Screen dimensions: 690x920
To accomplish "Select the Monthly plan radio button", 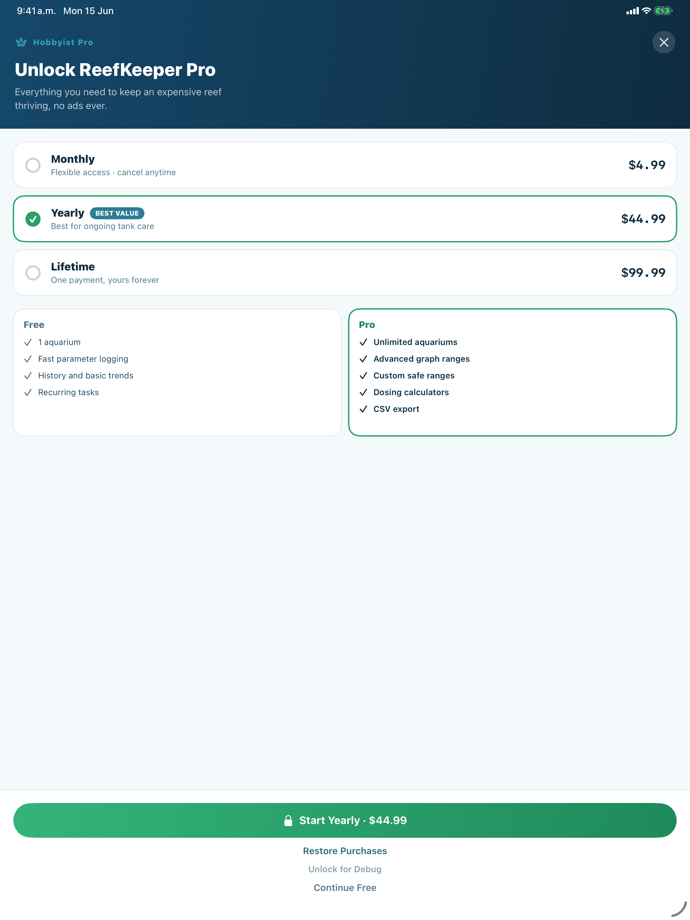I will 33,165.
